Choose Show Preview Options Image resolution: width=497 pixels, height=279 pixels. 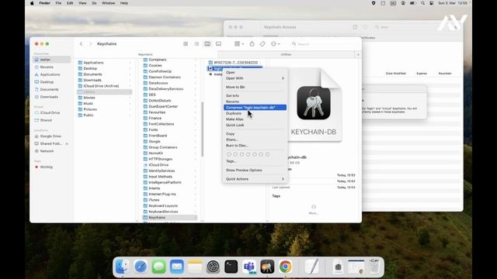pos(255,170)
